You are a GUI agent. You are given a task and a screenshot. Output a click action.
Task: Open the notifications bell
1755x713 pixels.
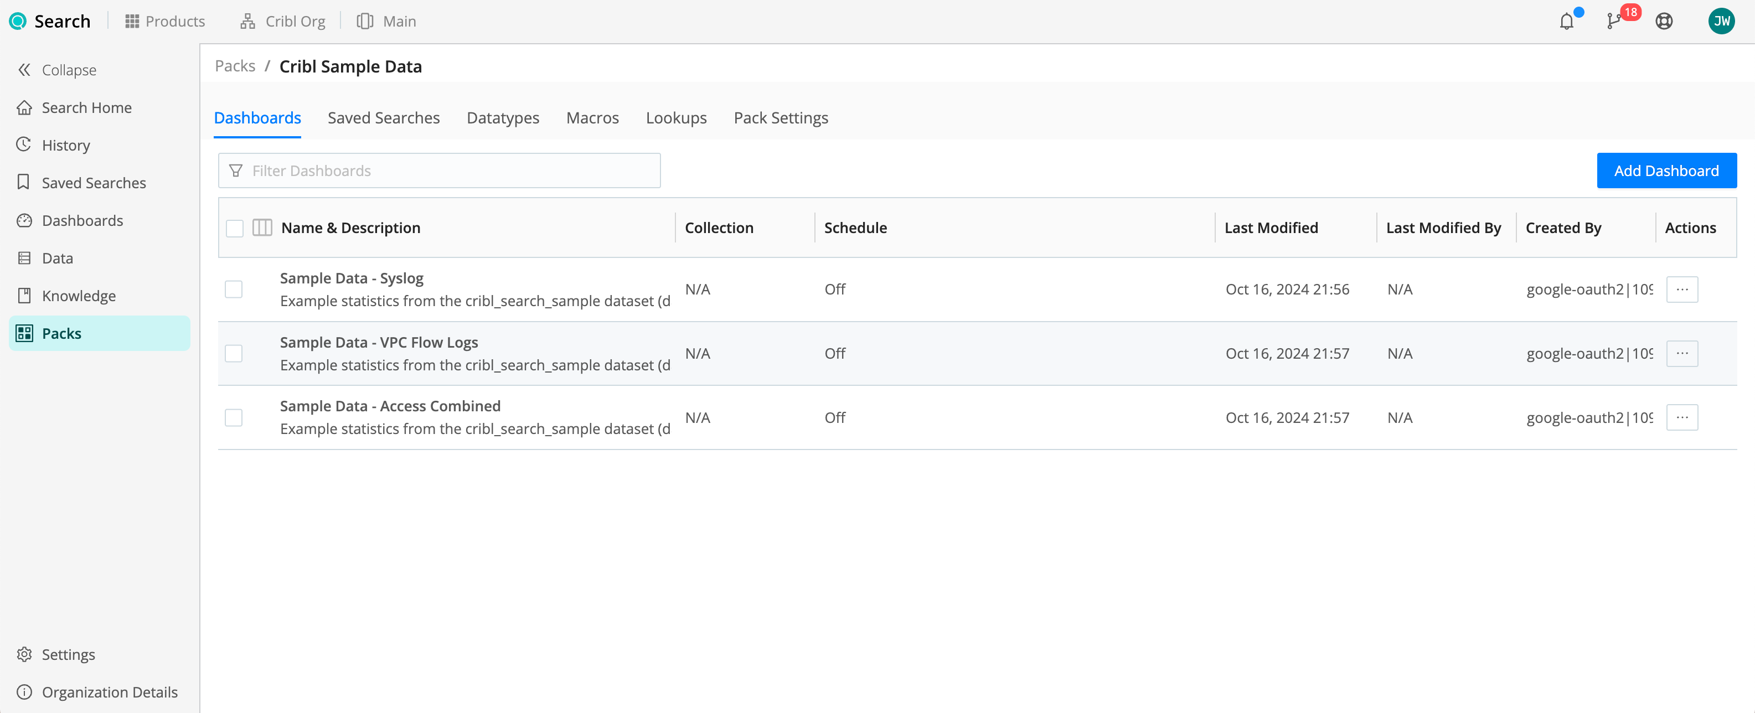(x=1567, y=21)
